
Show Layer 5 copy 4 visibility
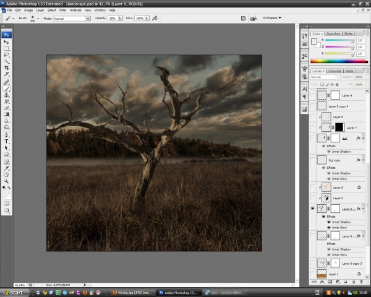click(x=312, y=106)
